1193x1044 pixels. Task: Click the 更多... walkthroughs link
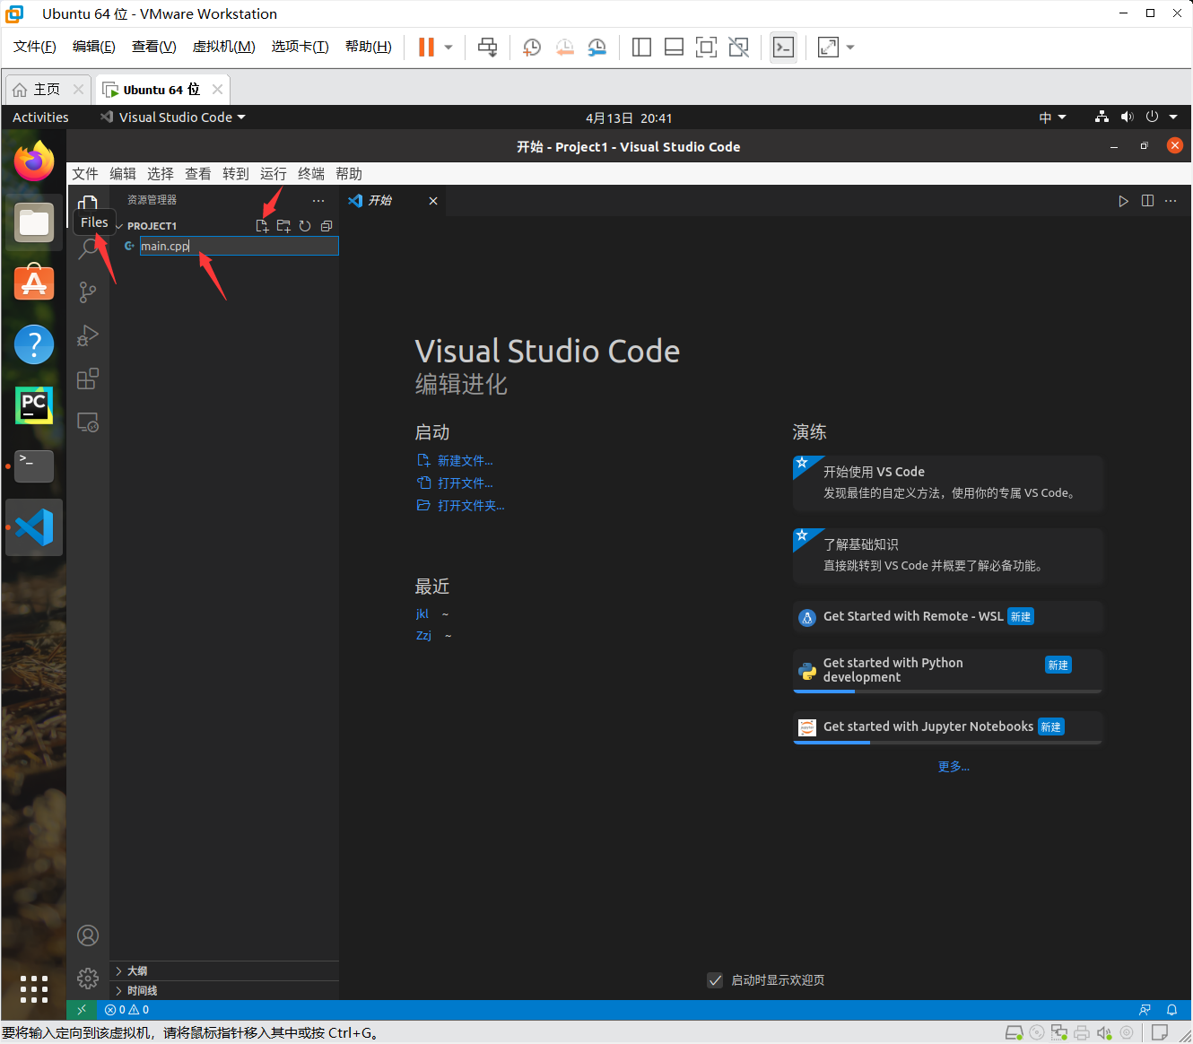click(x=954, y=767)
